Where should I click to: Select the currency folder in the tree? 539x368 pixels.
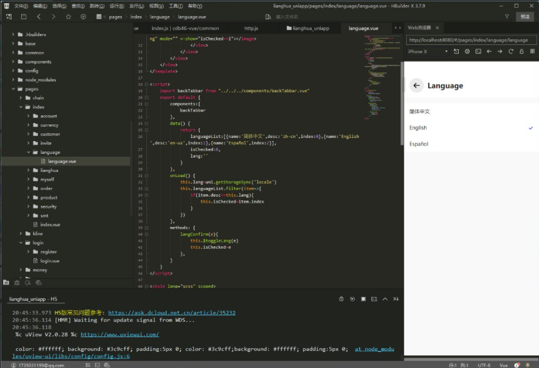point(49,125)
